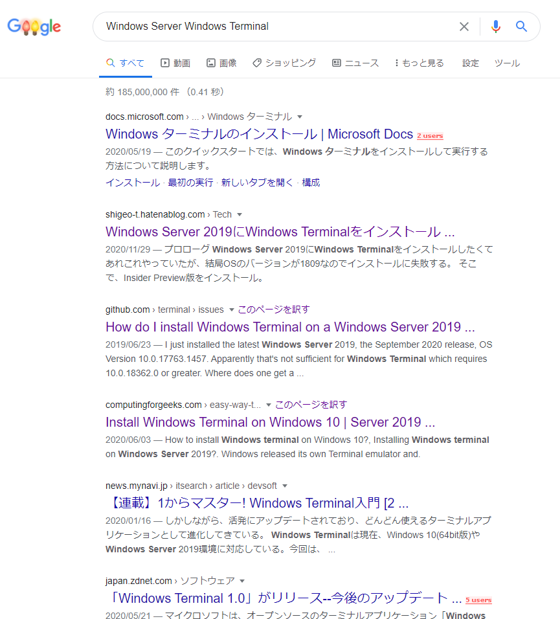Click the Google logo to return home
Image resolution: width=560 pixels, height=619 pixels.
[x=34, y=27]
